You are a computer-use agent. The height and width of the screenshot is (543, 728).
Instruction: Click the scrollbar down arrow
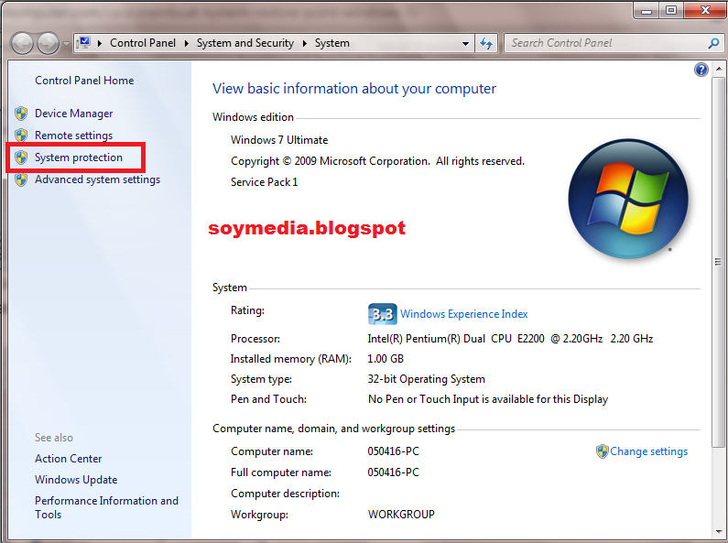(x=719, y=532)
